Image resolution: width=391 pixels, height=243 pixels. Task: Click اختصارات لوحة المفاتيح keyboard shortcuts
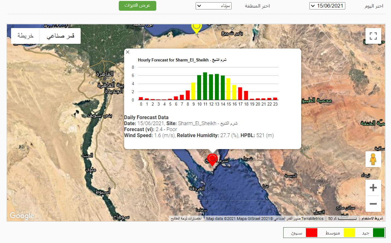[187, 218]
